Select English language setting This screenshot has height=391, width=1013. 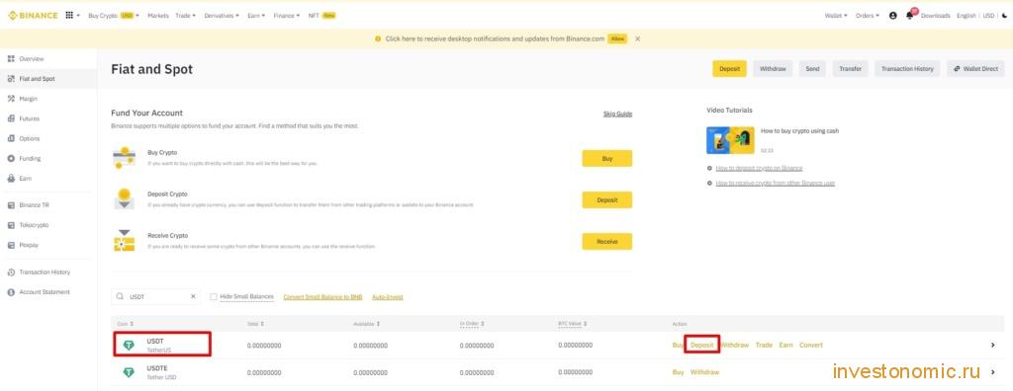[x=966, y=16]
